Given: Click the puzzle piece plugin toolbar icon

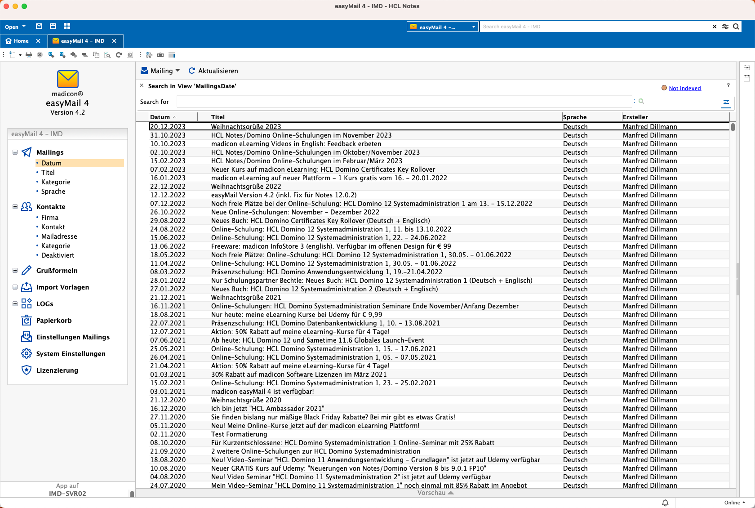Looking at the screenshot, I should pyautogui.click(x=149, y=55).
